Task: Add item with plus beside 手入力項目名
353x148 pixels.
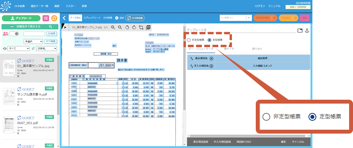Action: [211, 66]
